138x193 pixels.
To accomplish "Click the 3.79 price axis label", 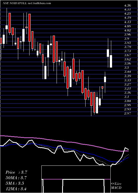I will (128, 47).
